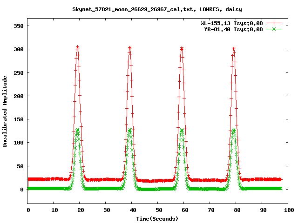Click the y-axis tick label 150
The height and width of the screenshot is (223, 298).
point(19,119)
